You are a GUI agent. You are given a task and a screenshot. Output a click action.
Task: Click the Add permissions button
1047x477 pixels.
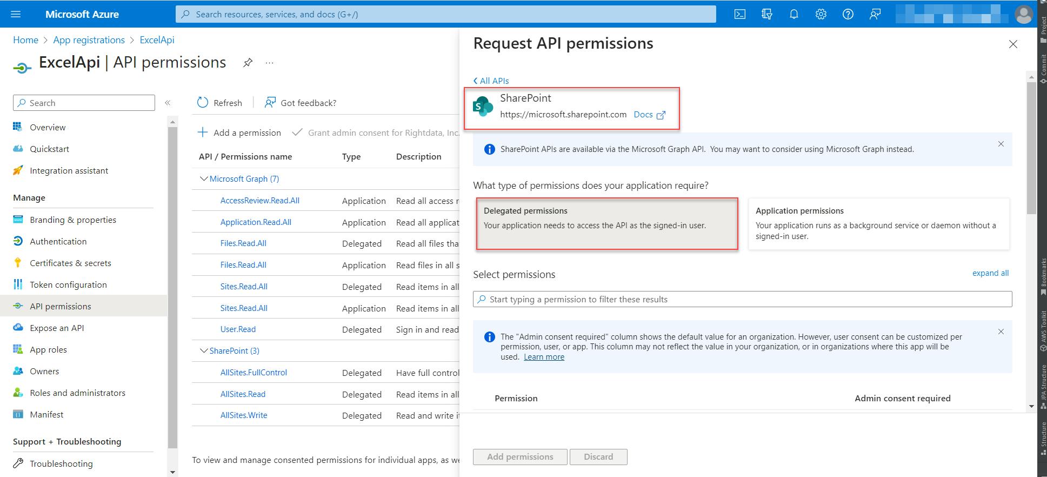click(x=520, y=456)
